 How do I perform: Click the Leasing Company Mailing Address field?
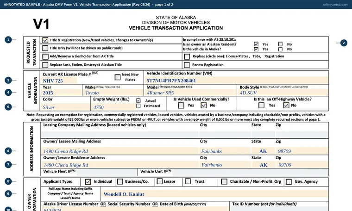119,134
